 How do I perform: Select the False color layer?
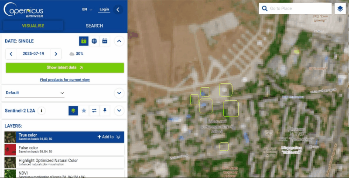(64, 150)
